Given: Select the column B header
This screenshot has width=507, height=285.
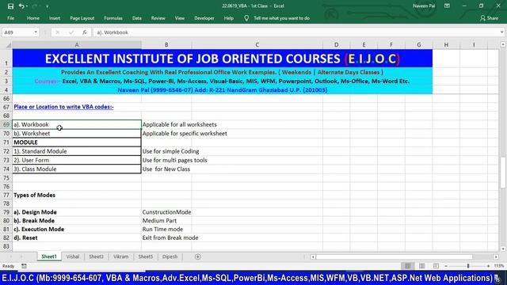Looking at the screenshot, I should click(166, 45).
